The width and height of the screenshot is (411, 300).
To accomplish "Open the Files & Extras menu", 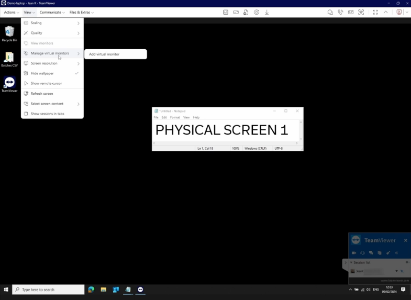I will click(x=81, y=12).
